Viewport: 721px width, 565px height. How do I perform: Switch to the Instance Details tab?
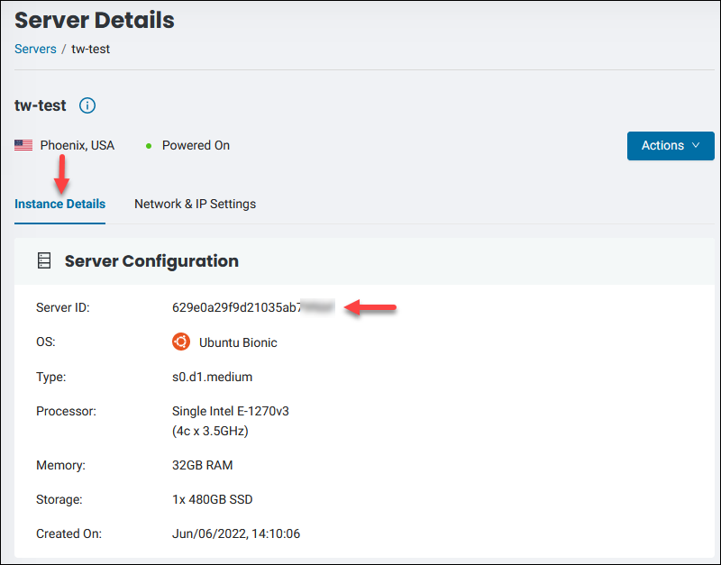[x=59, y=204]
